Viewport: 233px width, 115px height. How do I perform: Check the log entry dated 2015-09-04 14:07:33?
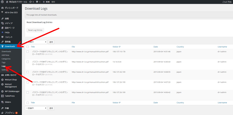pos(28,82)
